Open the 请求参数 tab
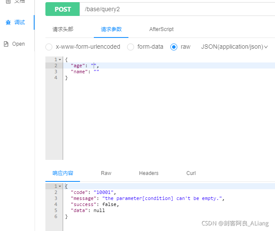275x231 pixels. (111, 29)
